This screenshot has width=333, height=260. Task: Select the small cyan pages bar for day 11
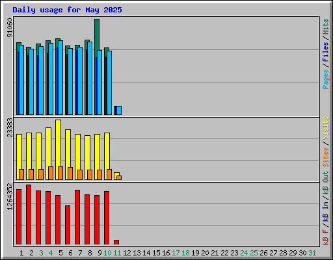[x=119, y=110]
